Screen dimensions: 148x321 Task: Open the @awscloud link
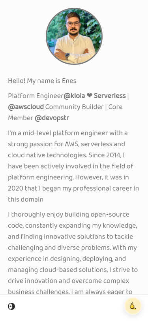(26, 107)
